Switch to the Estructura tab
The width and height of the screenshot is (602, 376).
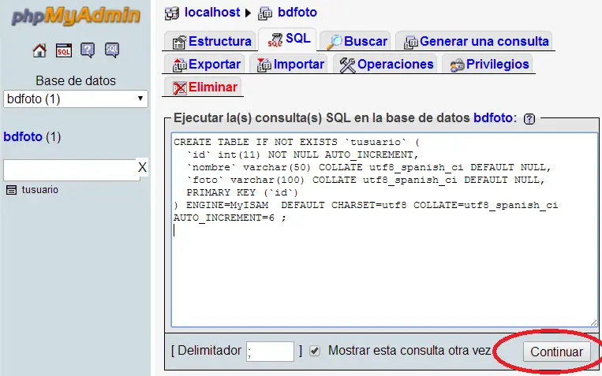(x=211, y=42)
